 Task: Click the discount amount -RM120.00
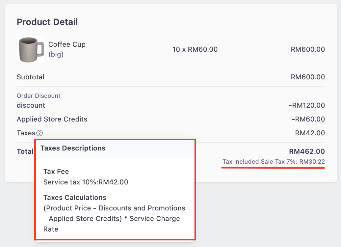pos(306,106)
